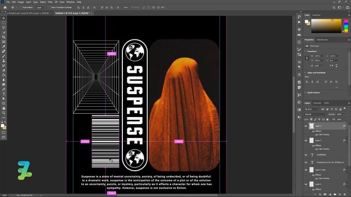
Task: Select the Brush tool
Action: coord(4,56)
